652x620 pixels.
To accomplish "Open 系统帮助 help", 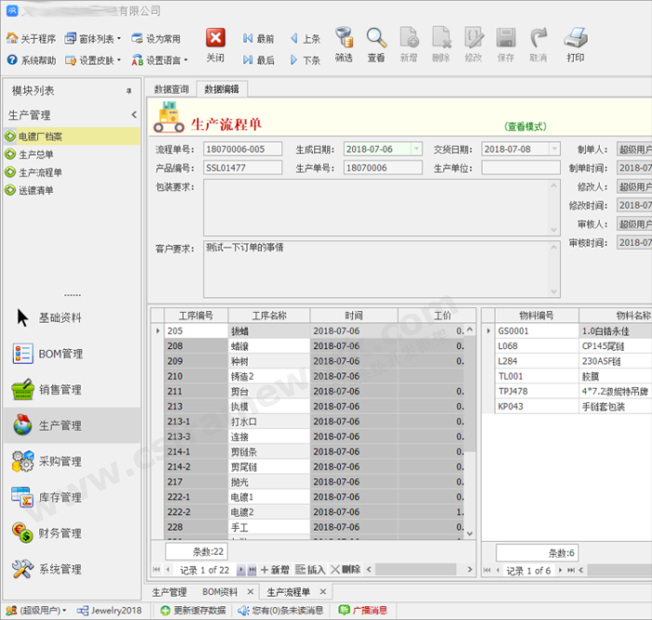I will pyautogui.click(x=32, y=61).
